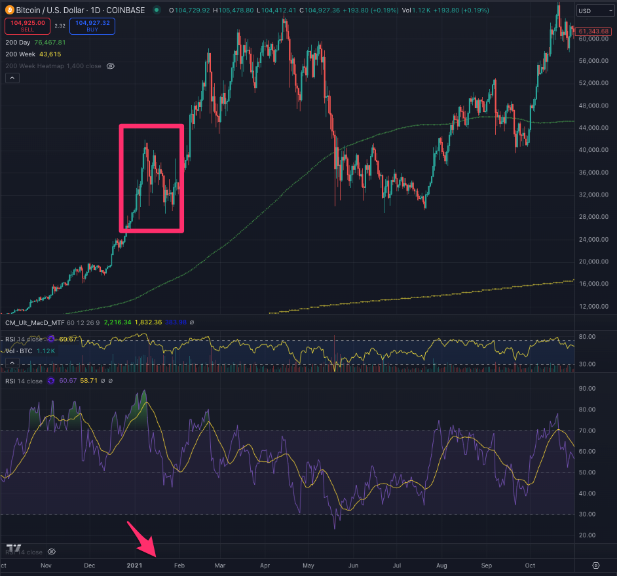The image size is (617, 576).
Task: Click the yellow RSI average value 58.71
Action: pos(88,381)
